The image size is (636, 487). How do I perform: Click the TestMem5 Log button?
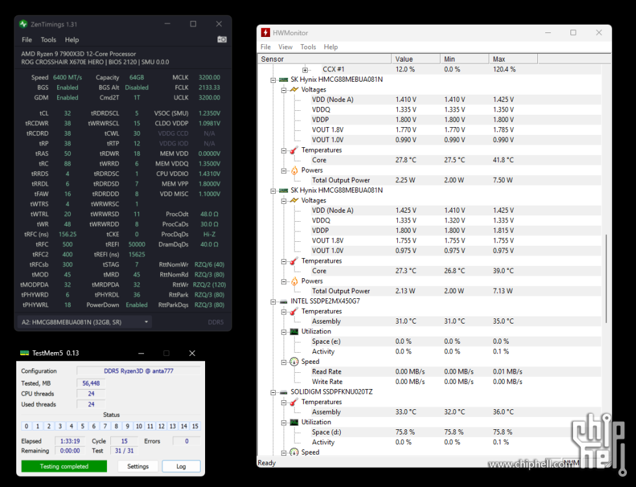pos(181,466)
